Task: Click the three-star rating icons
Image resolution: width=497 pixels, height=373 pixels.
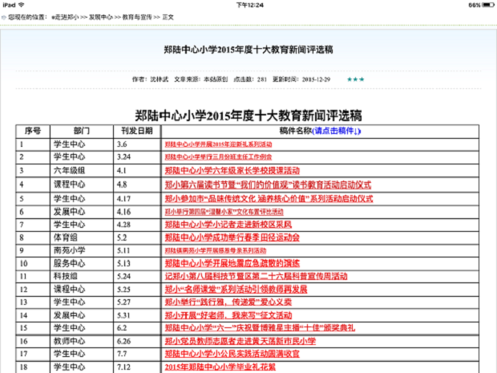Action: tap(356, 79)
